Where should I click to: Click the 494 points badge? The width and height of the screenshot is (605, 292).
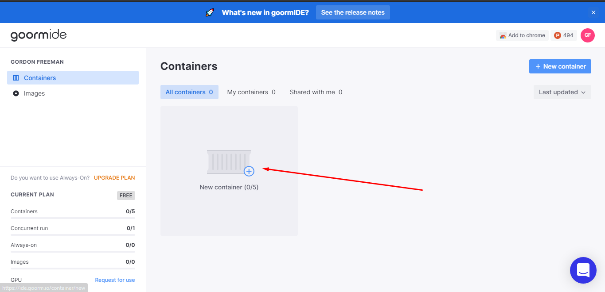click(x=564, y=35)
